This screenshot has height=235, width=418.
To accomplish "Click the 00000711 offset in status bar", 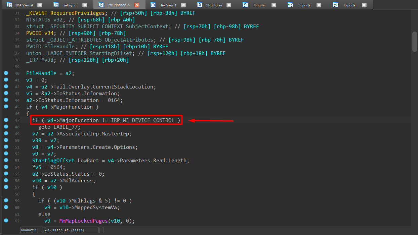I will [31, 230].
